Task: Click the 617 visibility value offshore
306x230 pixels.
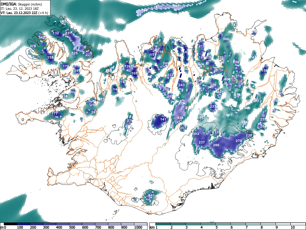Action: point(159,7)
